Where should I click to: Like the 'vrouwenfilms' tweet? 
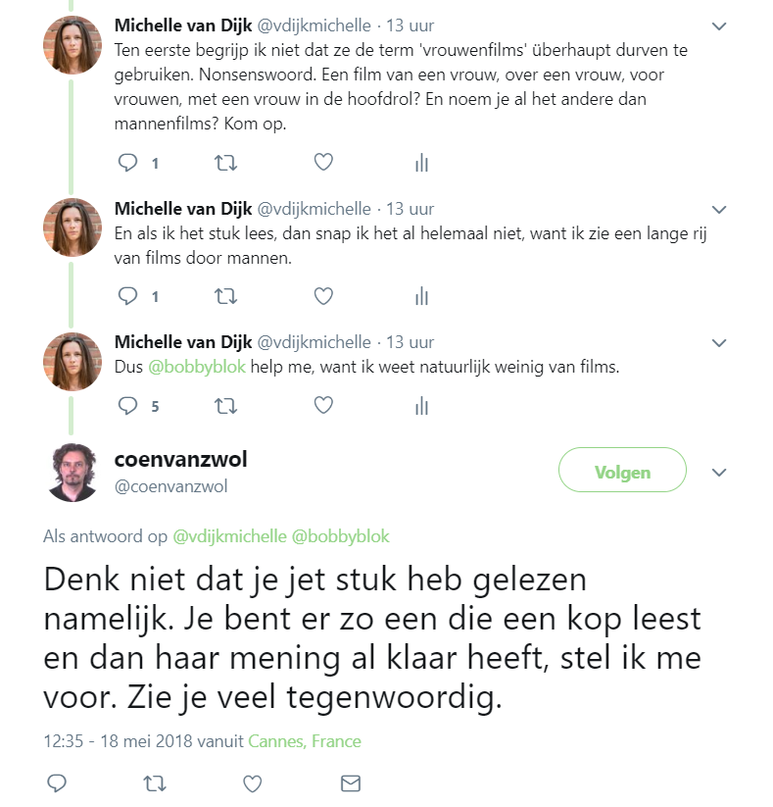[x=323, y=163]
